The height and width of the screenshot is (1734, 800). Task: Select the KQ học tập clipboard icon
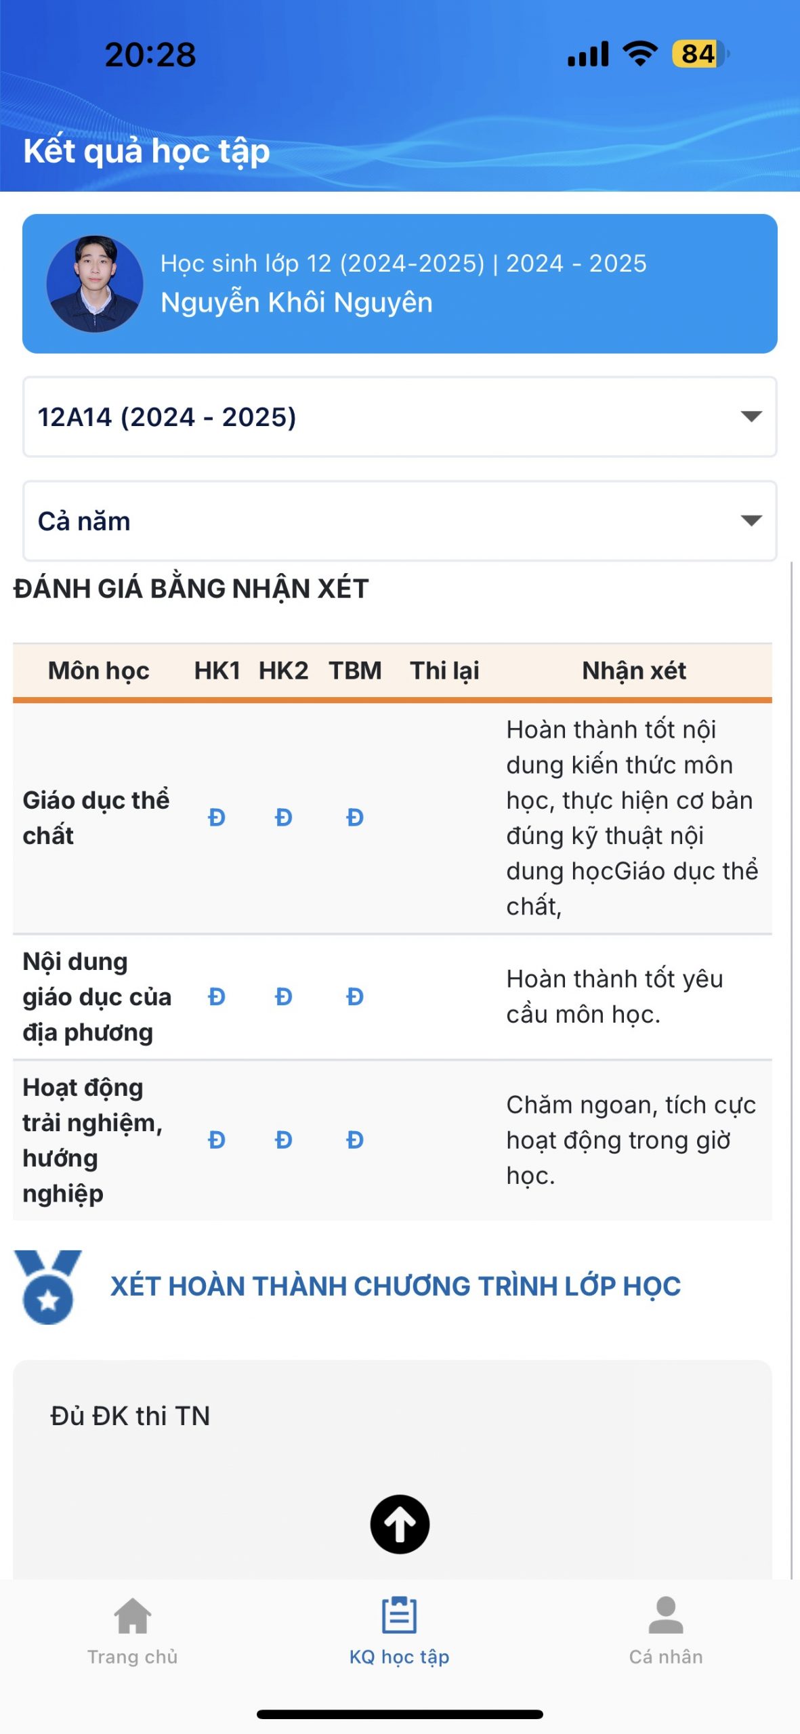pos(399,1615)
